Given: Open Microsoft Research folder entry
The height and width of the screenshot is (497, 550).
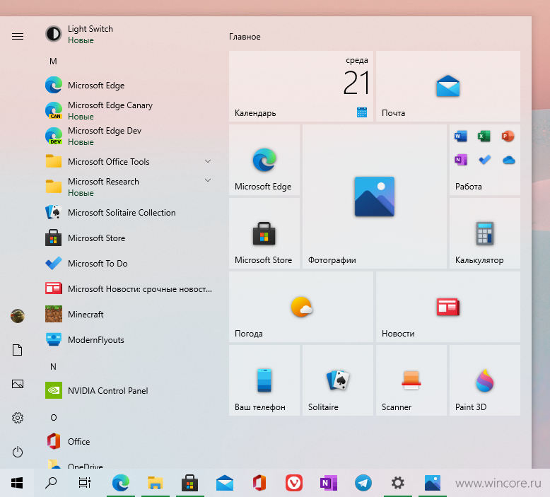Looking at the screenshot, I should [x=129, y=187].
